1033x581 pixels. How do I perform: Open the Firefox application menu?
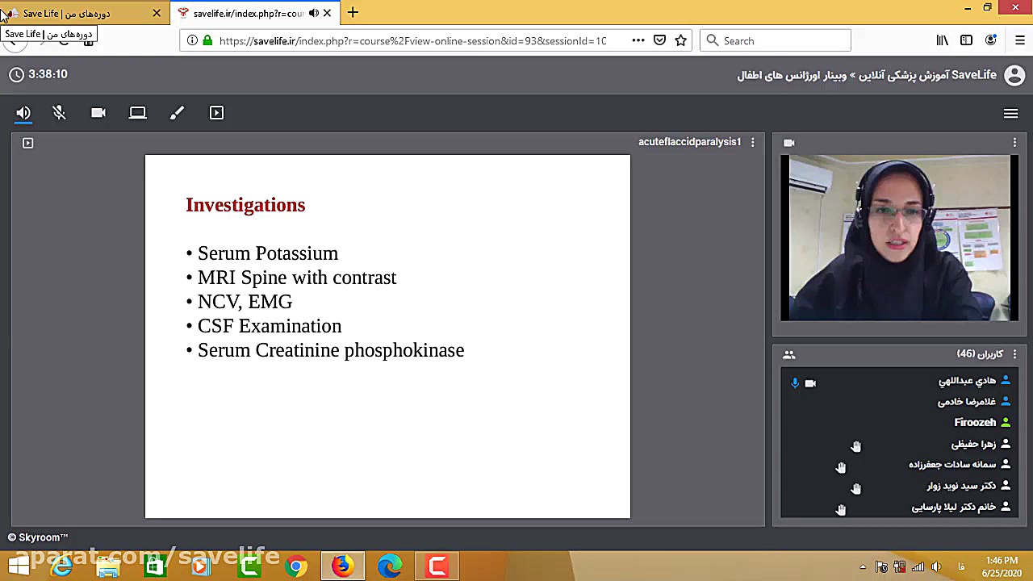tap(1020, 40)
